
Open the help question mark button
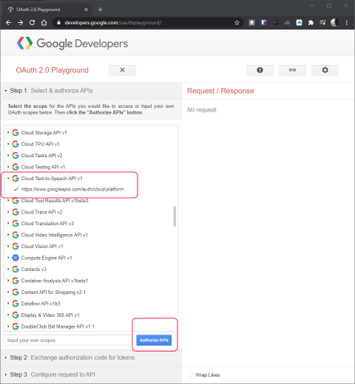click(260, 70)
